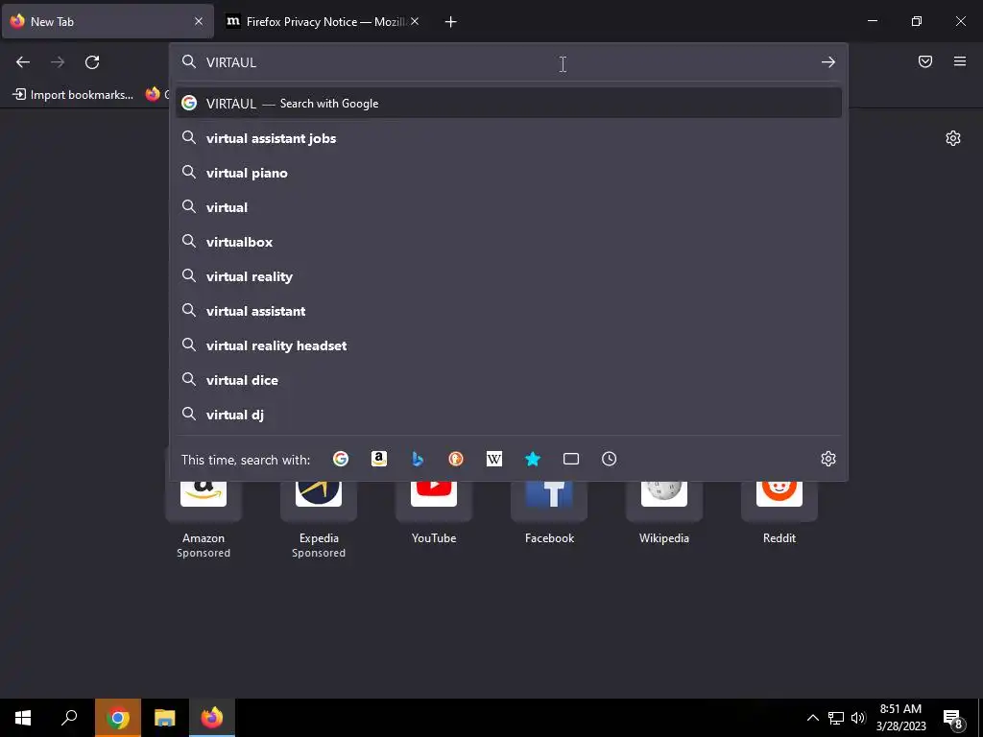The width and height of the screenshot is (983, 737).
Task: Open search settings gear in dropdown
Action: pos(828,459)
